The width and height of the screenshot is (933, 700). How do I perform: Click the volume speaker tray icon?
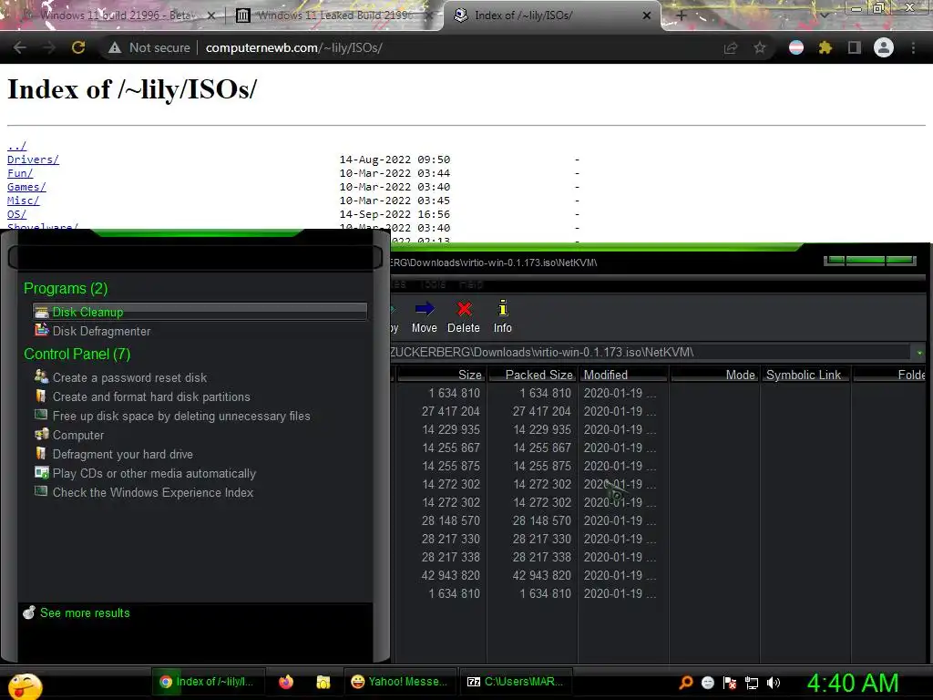[x=773, y=683]
